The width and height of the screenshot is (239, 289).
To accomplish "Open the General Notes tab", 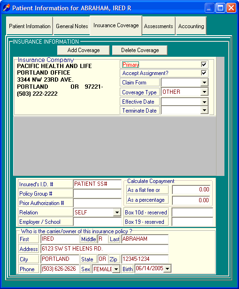I will click(x=72, y=26).
